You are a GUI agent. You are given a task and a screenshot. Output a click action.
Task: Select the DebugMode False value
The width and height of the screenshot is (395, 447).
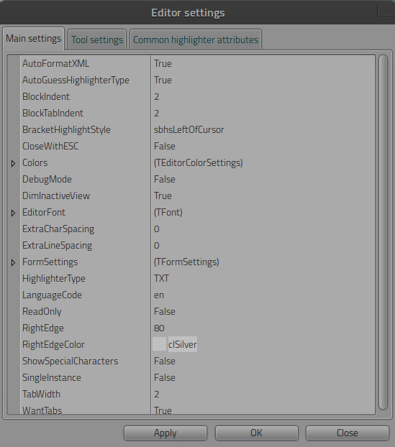point(165,180)
